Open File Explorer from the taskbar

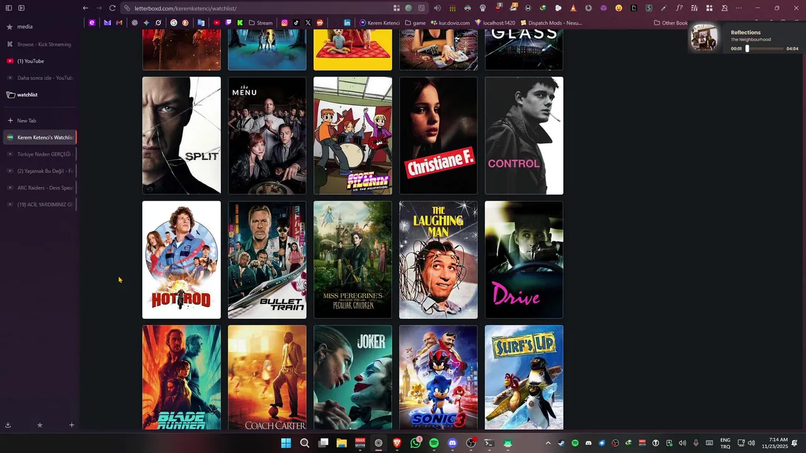[341, 443]
